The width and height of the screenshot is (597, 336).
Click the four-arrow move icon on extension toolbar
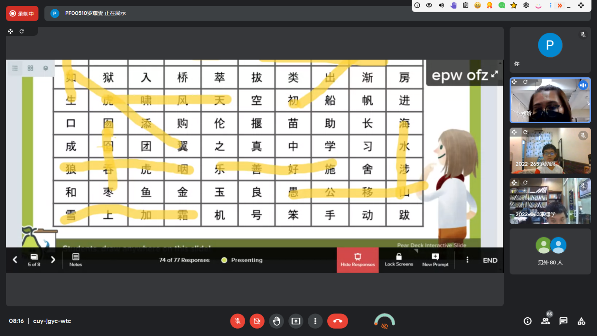click(x=581, y=5)
